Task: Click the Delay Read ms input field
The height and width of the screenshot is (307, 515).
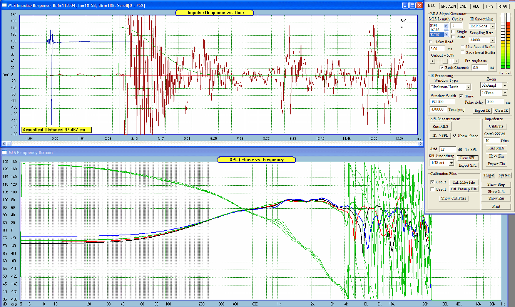Action: click(x=438, y=49)
